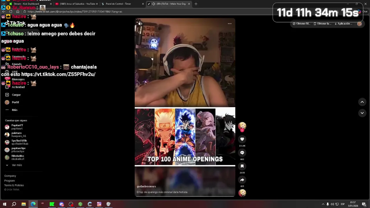Screen dimensions: 370x208
Task: Open the green Kick app on the taskbar
Action: click(52, 204)
